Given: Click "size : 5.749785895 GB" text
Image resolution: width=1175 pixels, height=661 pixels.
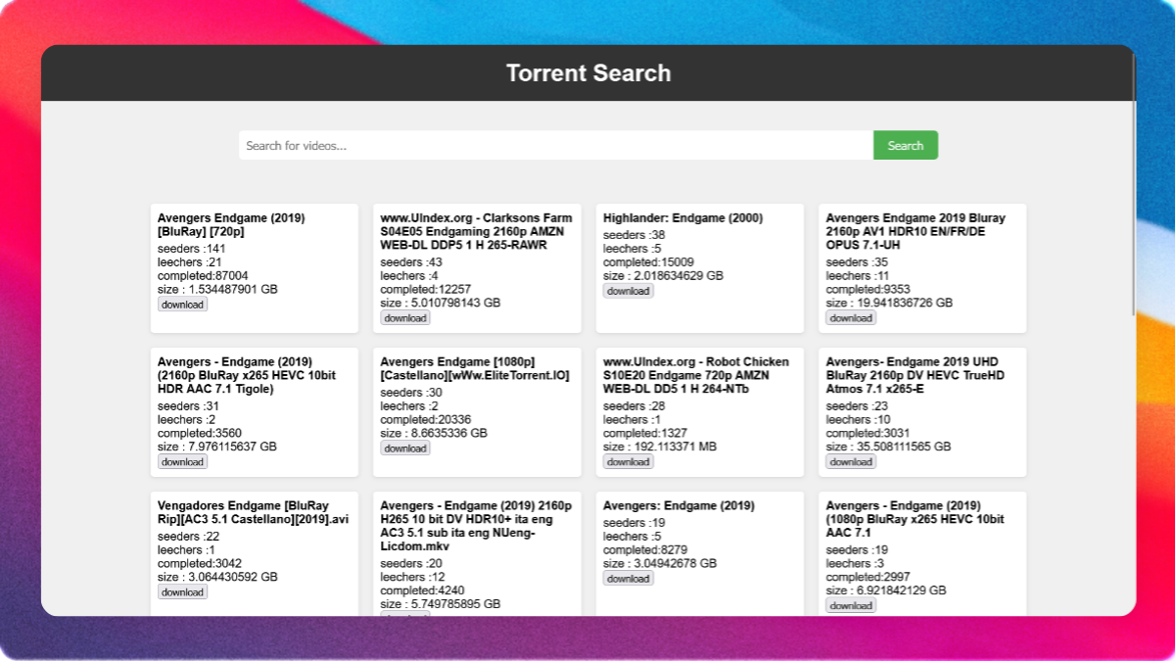Looking at the screenshot, I should (x=441, y=605).
